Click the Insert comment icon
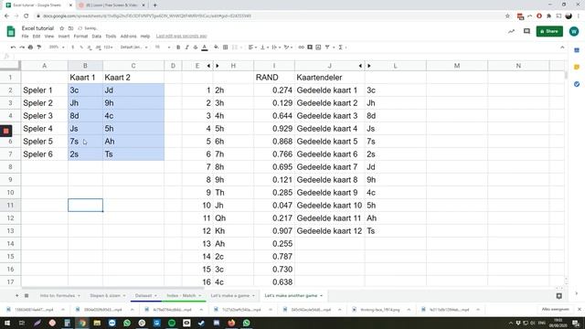585x329 pixels. (x=310, y=48)
